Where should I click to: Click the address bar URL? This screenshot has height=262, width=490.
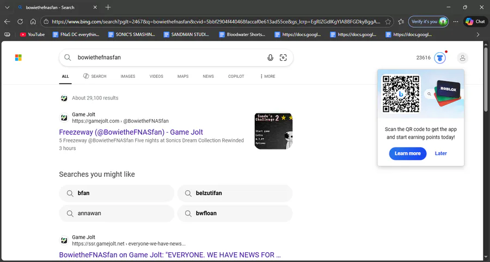coord(216,22)
